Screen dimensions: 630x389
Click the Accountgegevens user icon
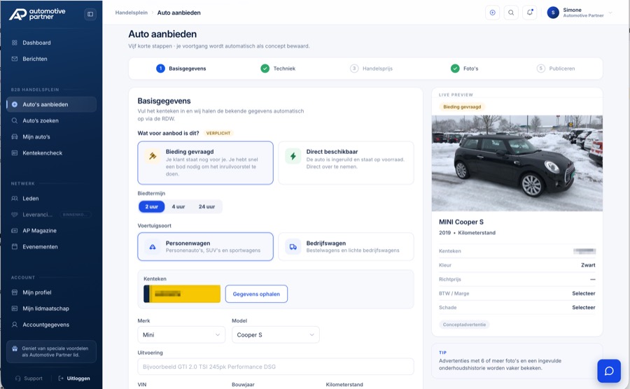click(15, 325)
